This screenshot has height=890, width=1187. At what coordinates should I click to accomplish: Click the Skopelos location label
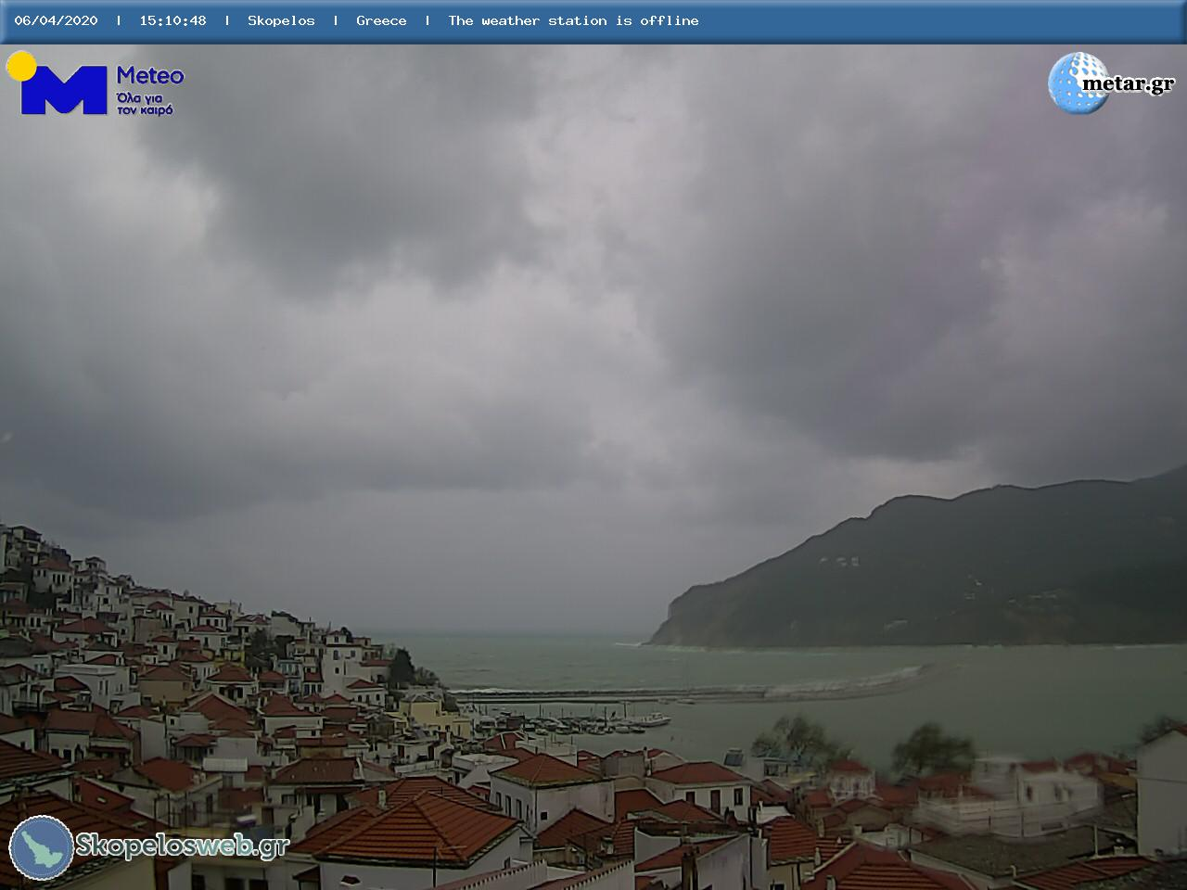click(281, 20)
